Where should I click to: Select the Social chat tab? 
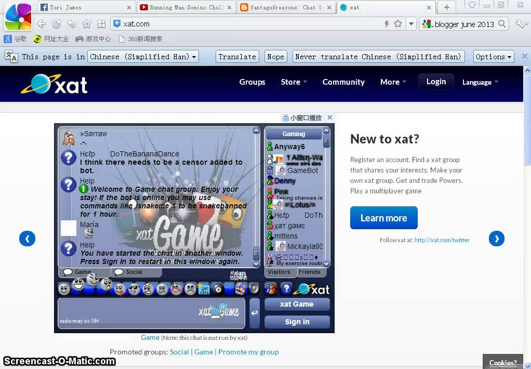[137, 272]
